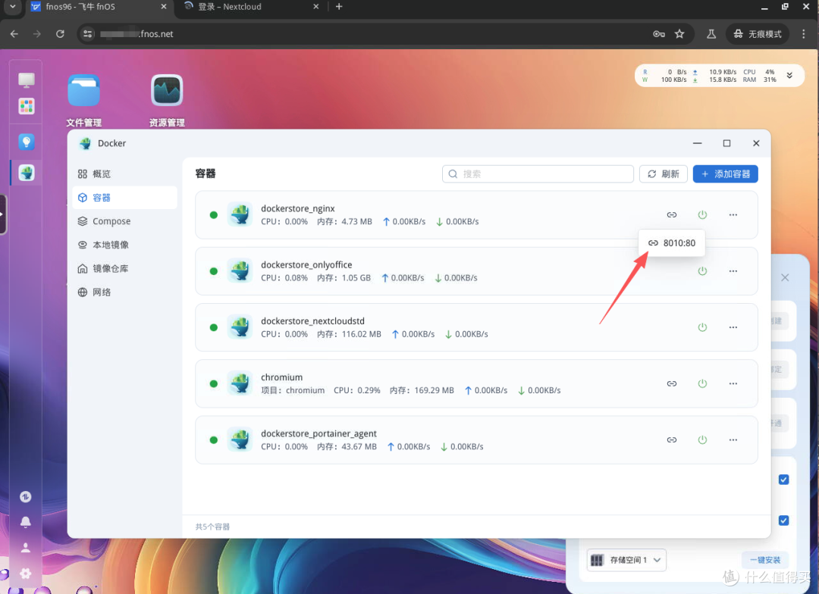Image resolution: width=819 pixels, height=594 pixels.
Task: Open a new browser tab
Action: (x=339, y=7)
